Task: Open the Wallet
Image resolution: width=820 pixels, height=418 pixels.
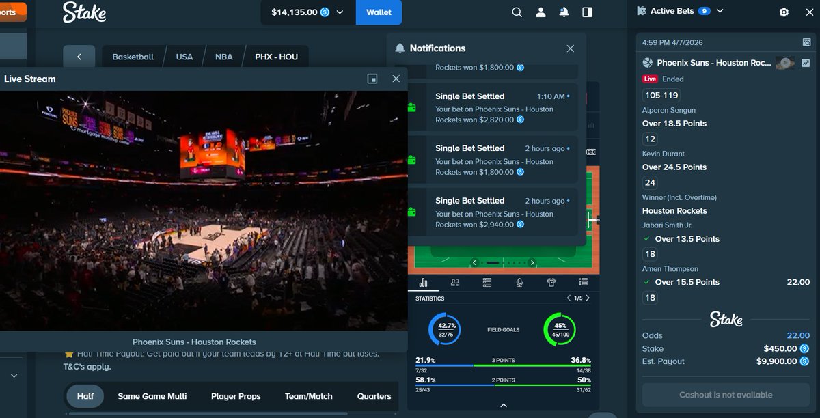Action: coord(379,12)
